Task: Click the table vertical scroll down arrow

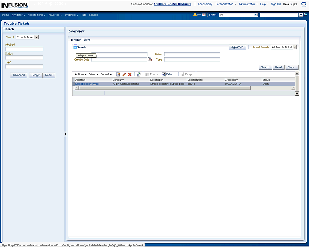Action: pos(297,94)
